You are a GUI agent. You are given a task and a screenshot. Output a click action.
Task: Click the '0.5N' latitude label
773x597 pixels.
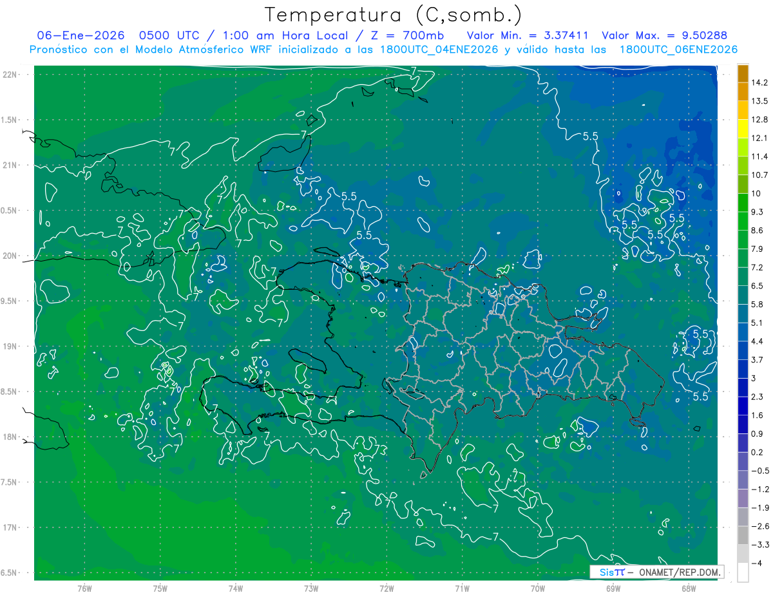click(x=10, y=211)
